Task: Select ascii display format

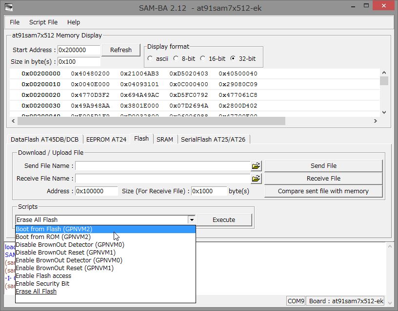Action: (x=150, y=58)
